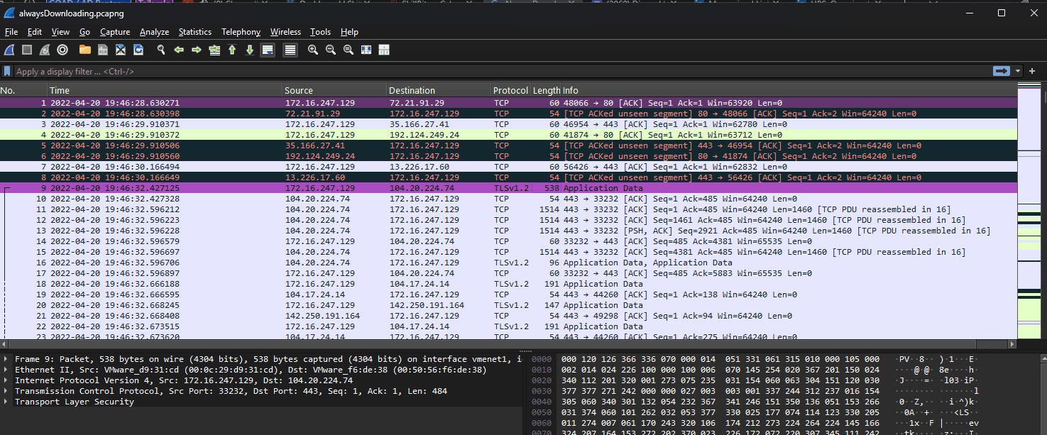
Task: Select packet 20 to 142.250.191.164
Action: click(x=508, y=305)
